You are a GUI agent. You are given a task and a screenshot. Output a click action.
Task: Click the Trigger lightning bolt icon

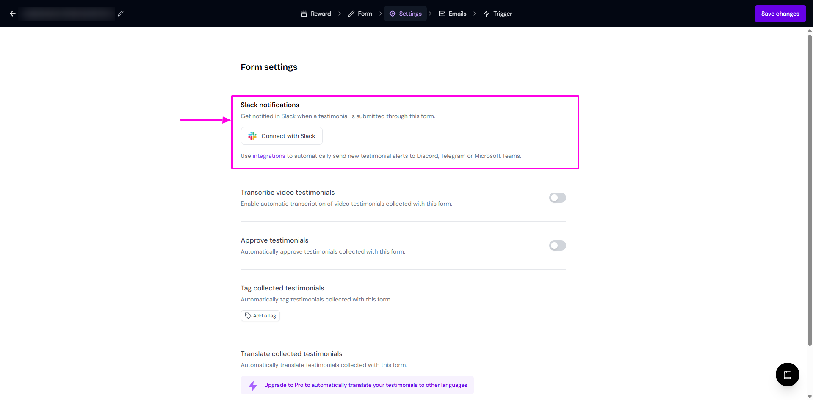pos(487,14)
